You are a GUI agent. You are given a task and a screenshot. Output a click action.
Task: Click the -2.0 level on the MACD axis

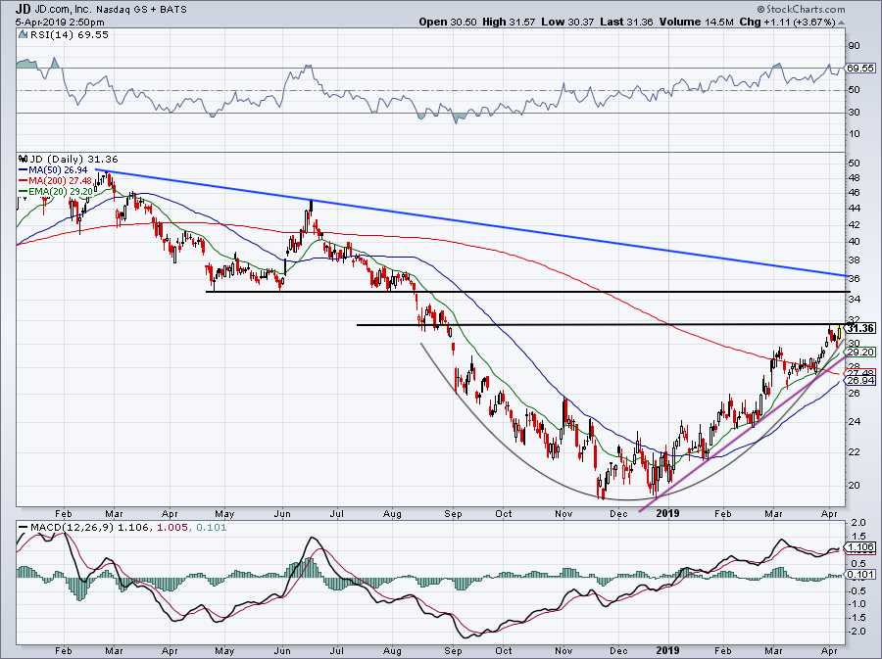[857, 631]
